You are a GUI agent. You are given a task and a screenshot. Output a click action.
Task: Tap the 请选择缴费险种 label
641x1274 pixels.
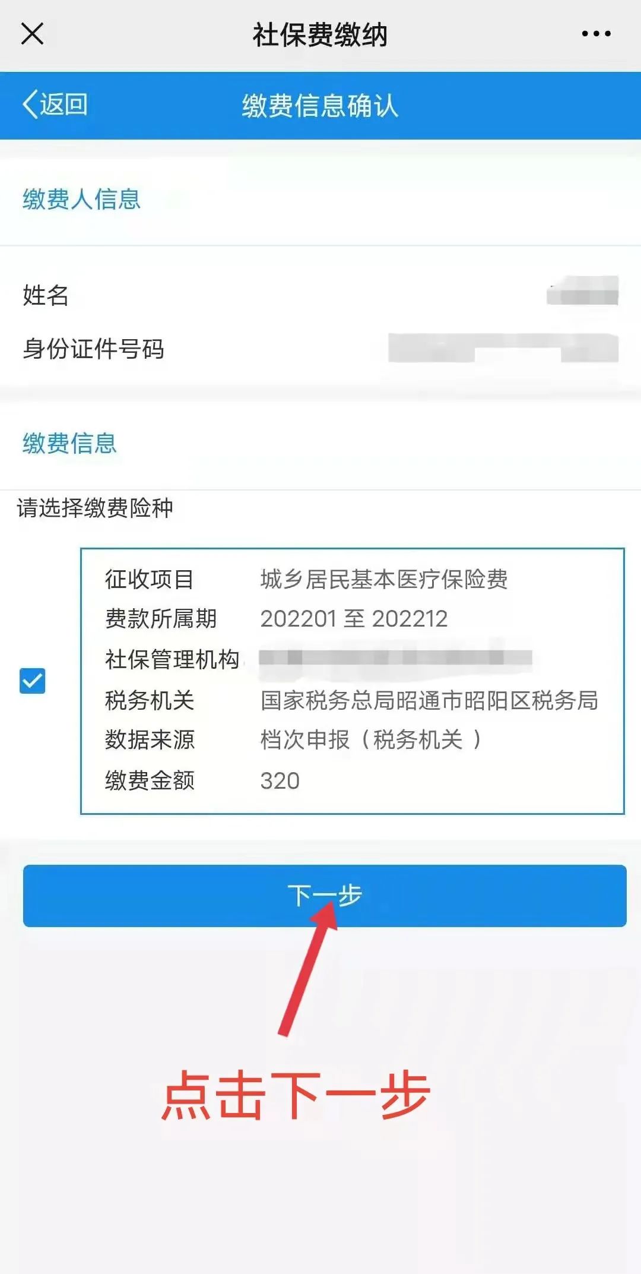click(x=95, y=508)
